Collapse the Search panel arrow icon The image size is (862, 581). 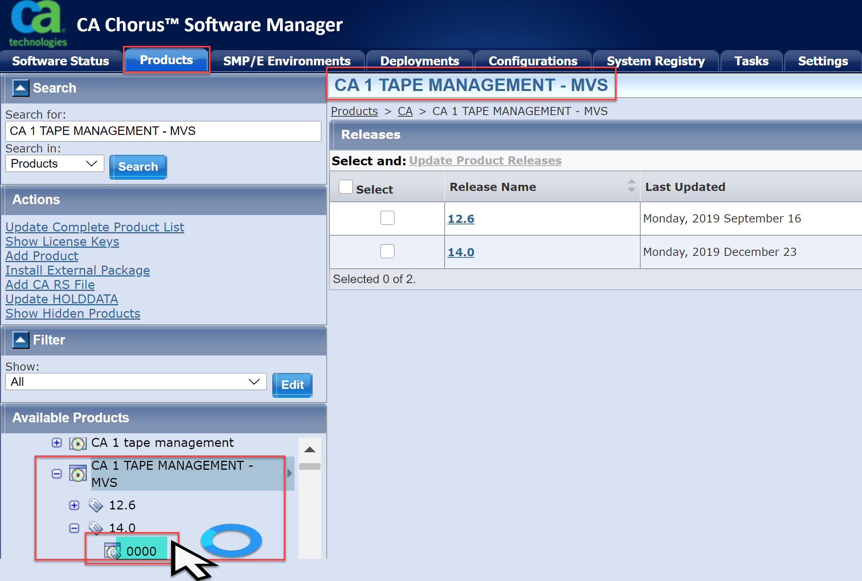pyautogui.click(x=21, y=88)
